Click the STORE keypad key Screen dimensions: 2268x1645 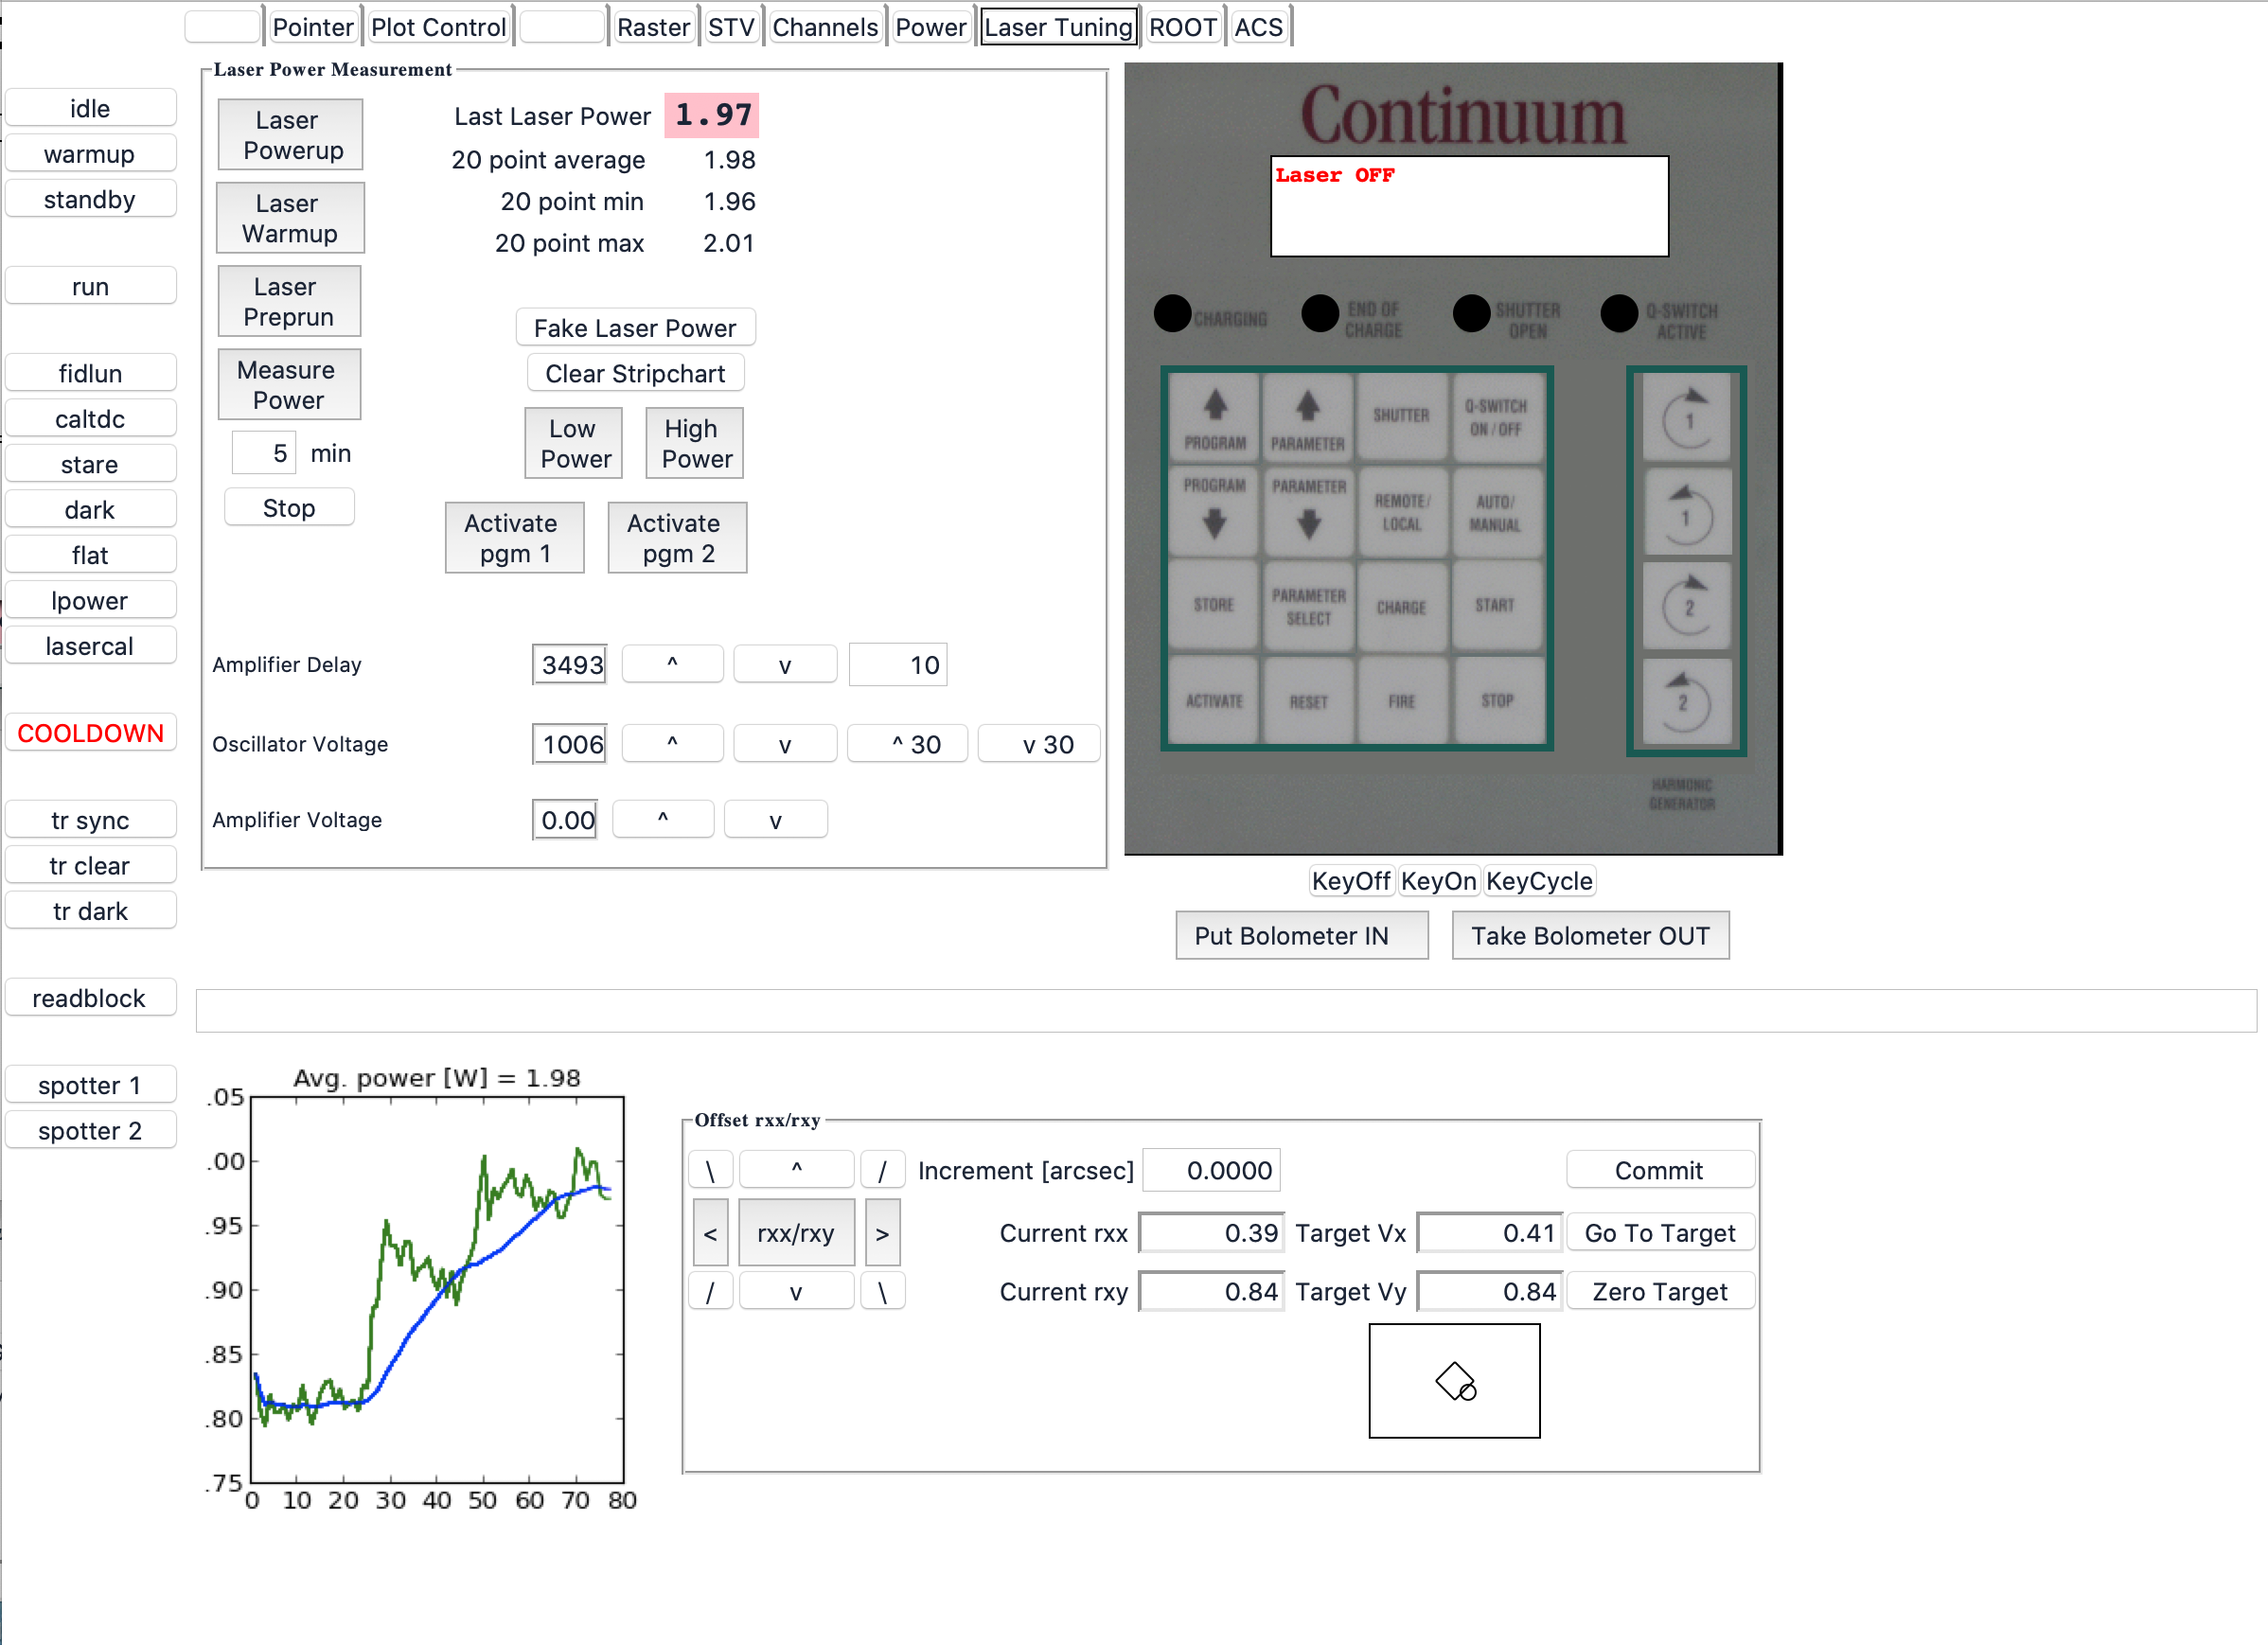pos(1214,606)
